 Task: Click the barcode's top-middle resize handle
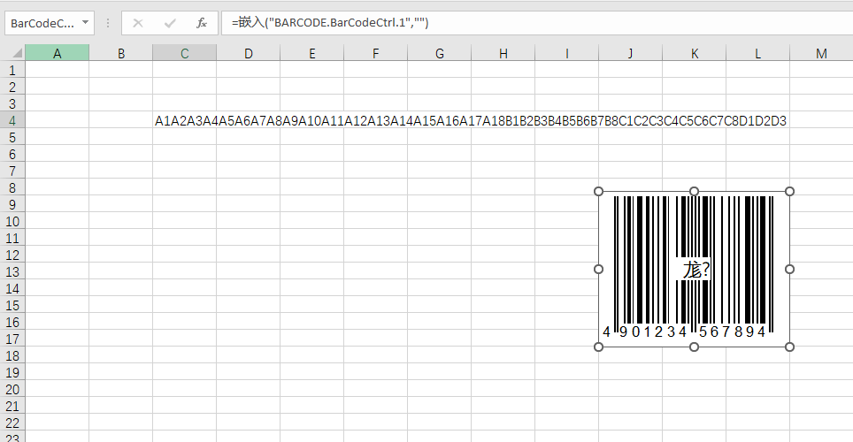click(694, 191)
